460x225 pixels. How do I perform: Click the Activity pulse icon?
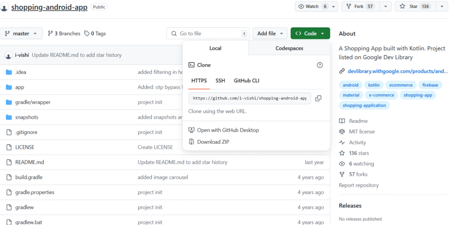click(x=342, y=143)
